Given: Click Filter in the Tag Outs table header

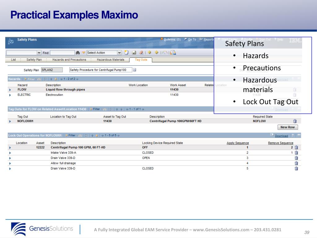Looking at the screenshot, I should [95, 109].
